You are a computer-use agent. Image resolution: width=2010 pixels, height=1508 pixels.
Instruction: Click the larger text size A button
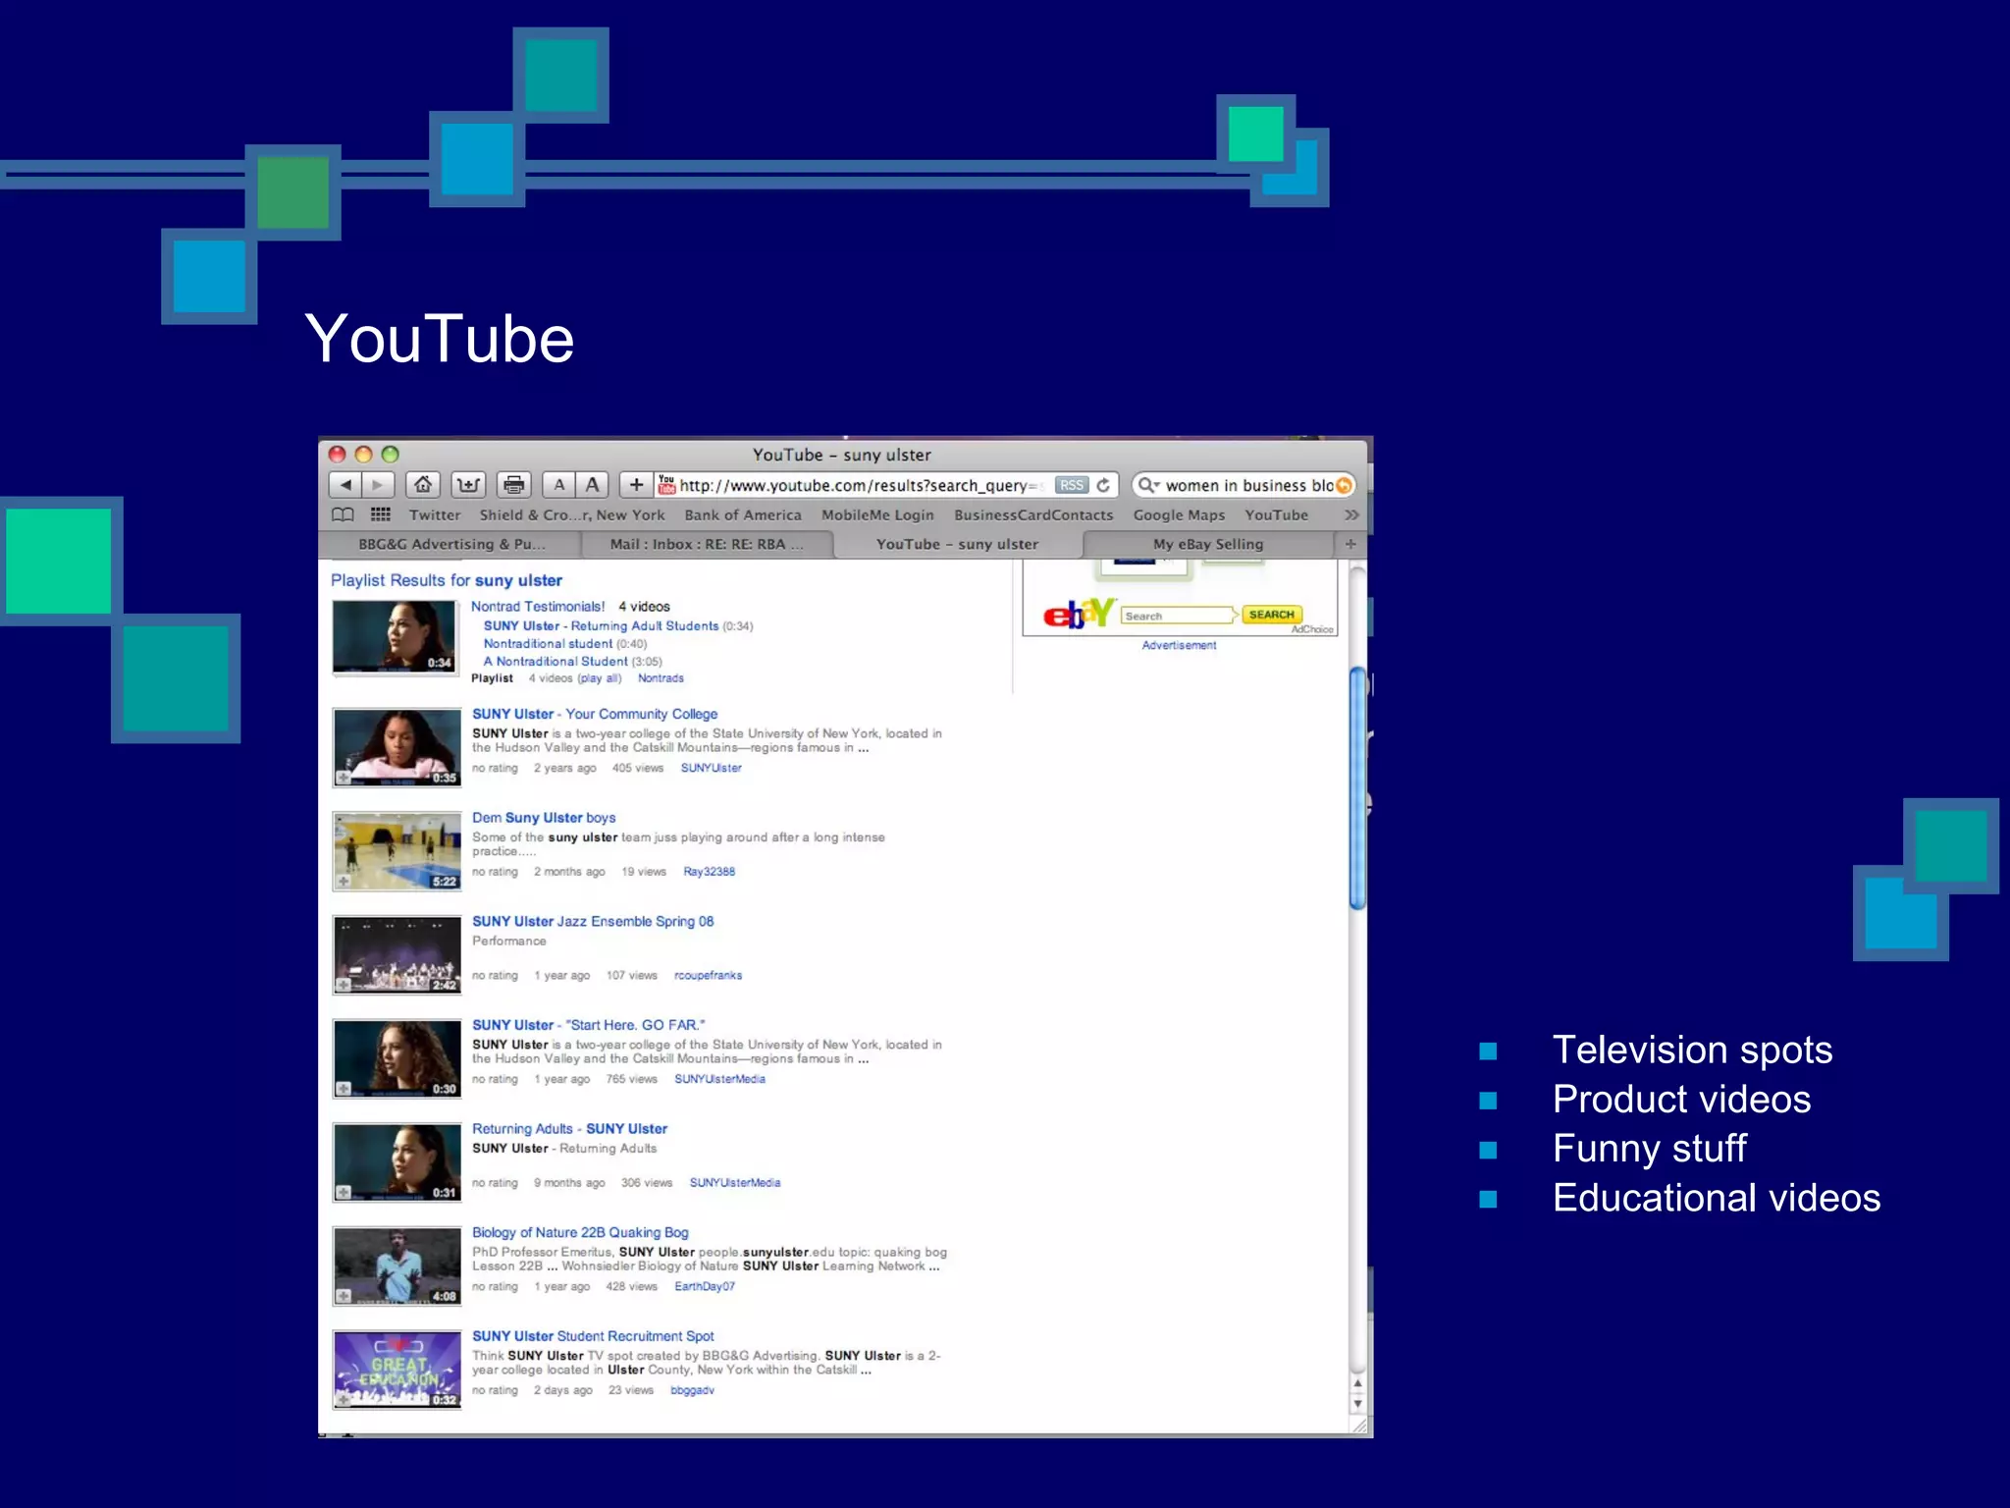[593, 485]
